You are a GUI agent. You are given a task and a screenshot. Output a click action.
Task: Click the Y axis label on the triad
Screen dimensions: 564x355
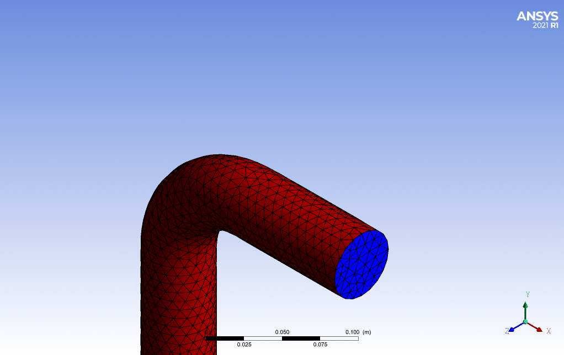[528, 294]
